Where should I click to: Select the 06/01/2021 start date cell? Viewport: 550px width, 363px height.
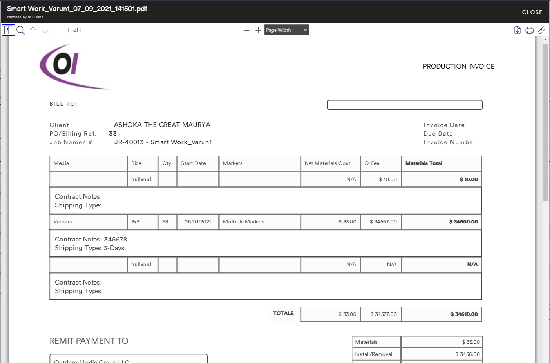[198, 222]
